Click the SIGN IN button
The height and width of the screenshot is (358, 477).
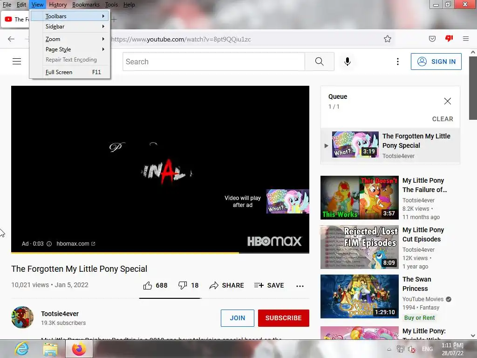click(436, 62)
